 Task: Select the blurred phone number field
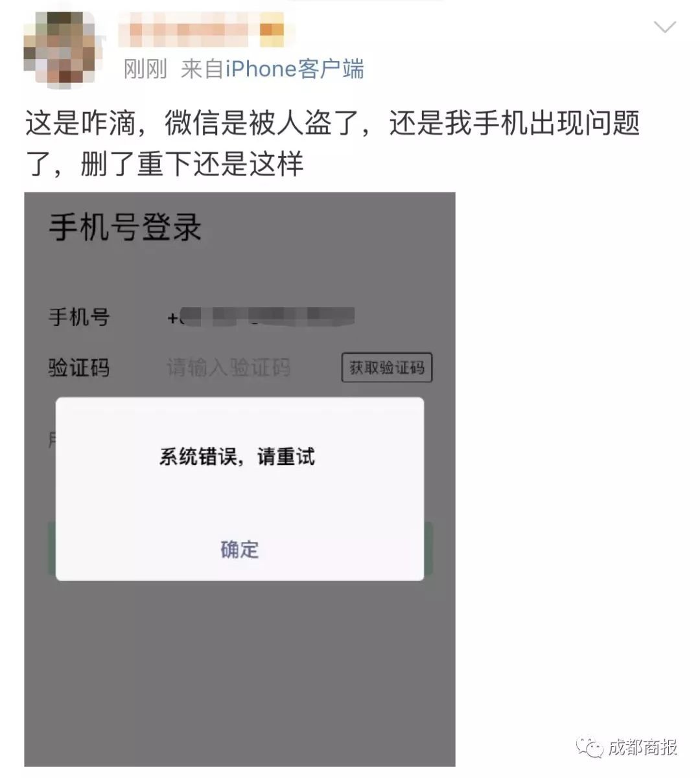click(261, 317)
